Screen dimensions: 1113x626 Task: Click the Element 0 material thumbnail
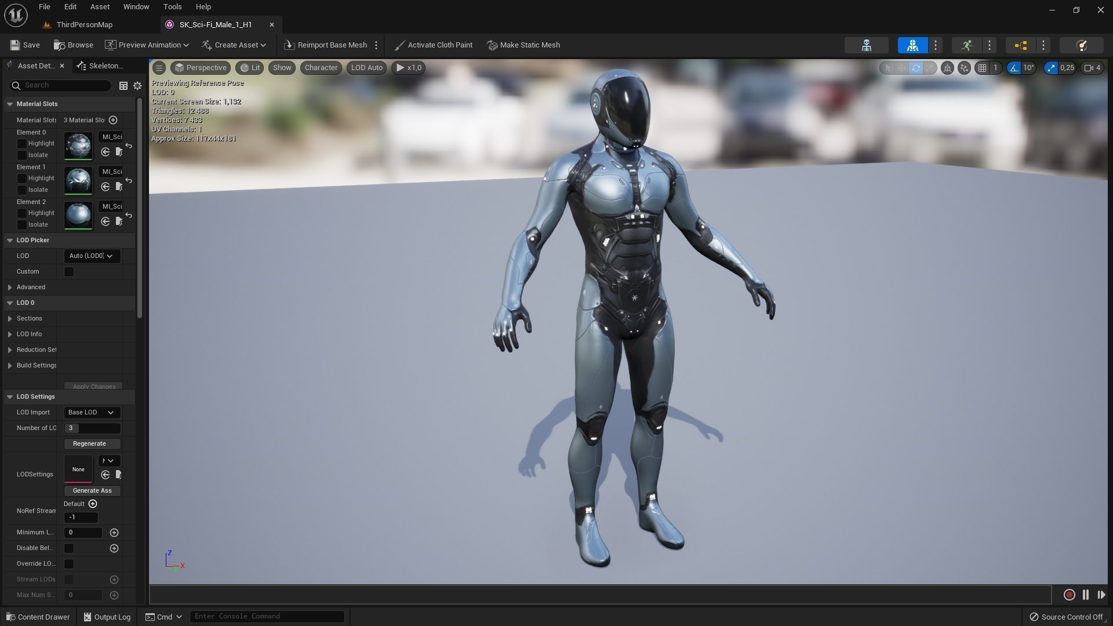coord(78,145)
